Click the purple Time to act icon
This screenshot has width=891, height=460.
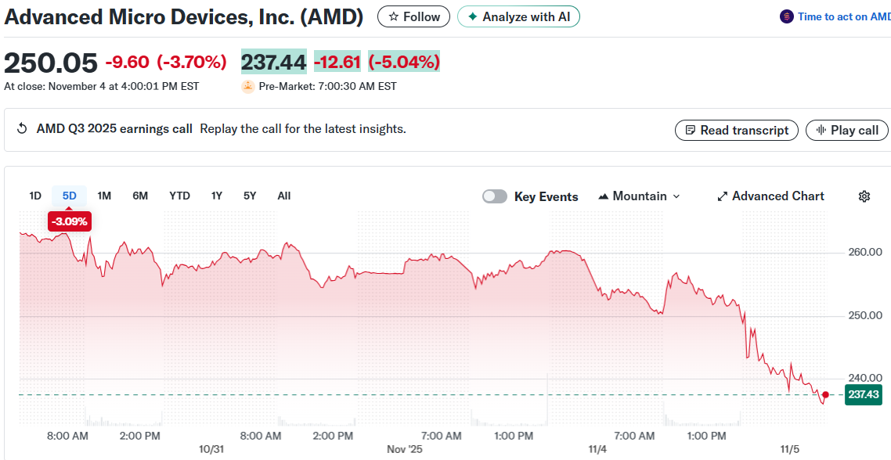786,16
